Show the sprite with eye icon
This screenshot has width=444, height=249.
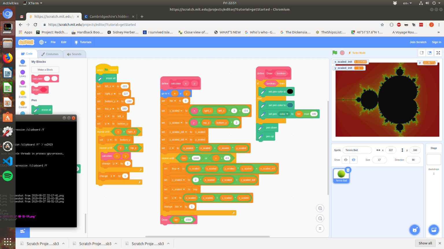[346, 160]
